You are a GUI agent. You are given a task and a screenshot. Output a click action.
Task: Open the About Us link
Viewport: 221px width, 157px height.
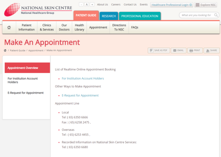pyautogui.click(x=102, y=4)
